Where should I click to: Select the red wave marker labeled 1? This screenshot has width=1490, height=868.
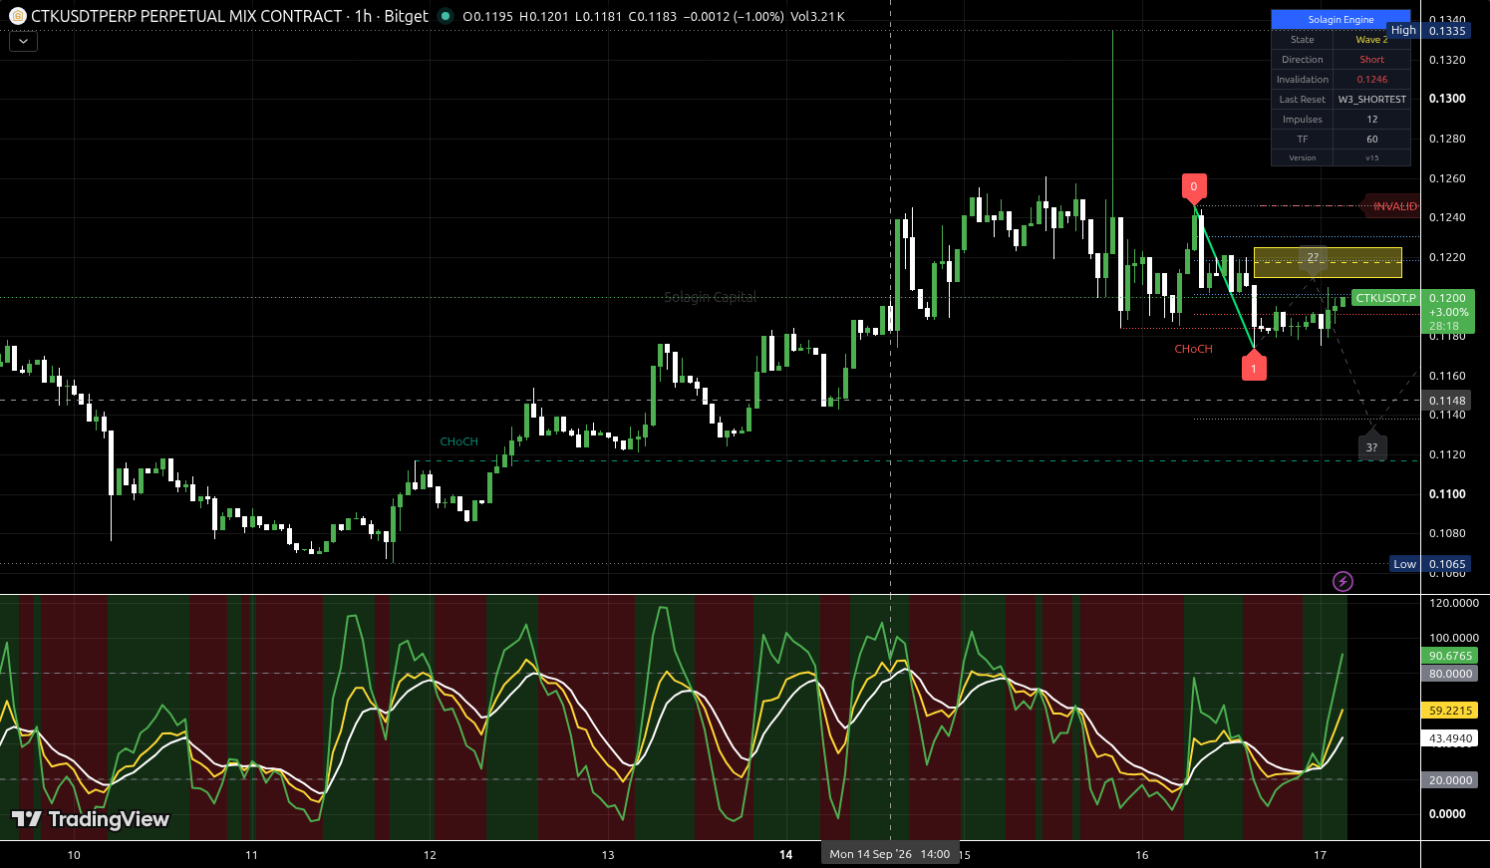click(1254, 367)
